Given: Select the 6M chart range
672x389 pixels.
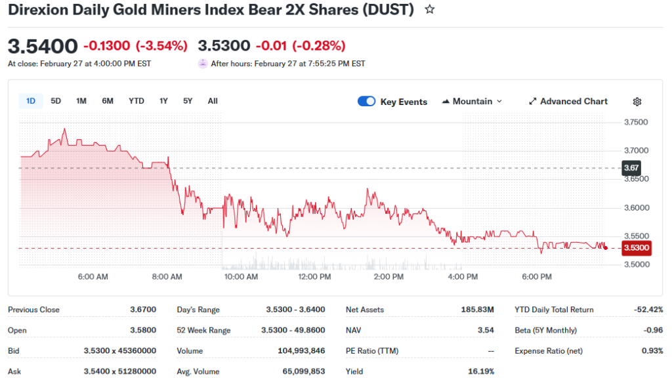Looking at the screenshot, I should click(x=108, y=101).
